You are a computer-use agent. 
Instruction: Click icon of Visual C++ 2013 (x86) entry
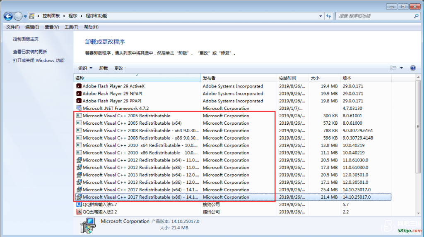point(79,182)
